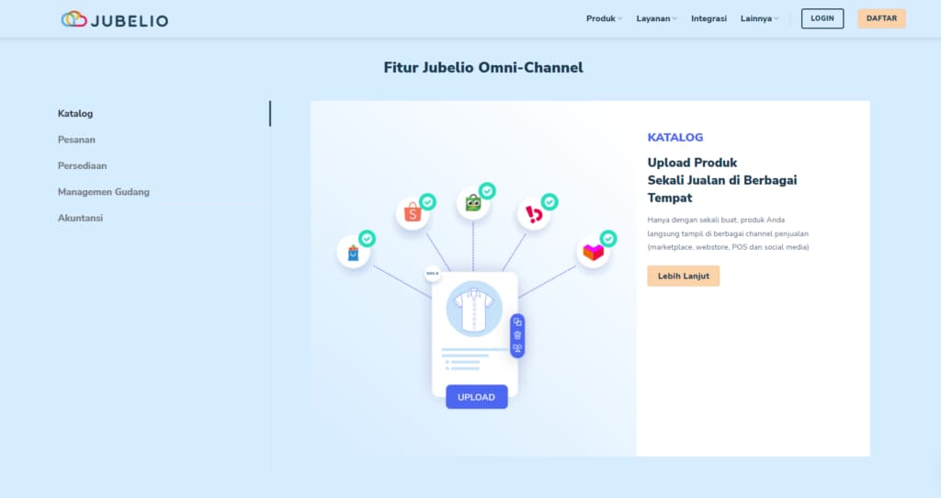941x498 pixels.
Task: Click the small white badge on product card
Action: [x=432, y=274]
